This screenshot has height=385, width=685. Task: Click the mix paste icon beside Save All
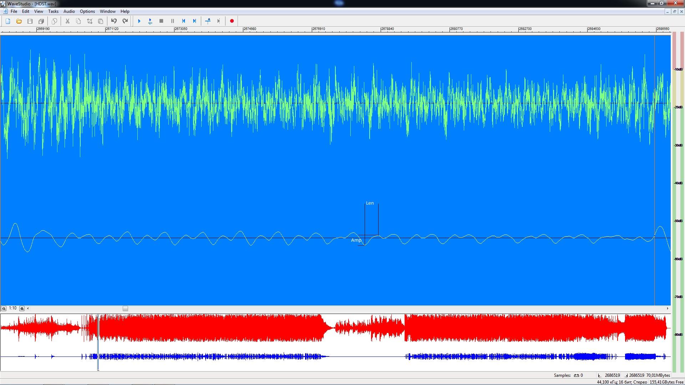click(54, 21)
